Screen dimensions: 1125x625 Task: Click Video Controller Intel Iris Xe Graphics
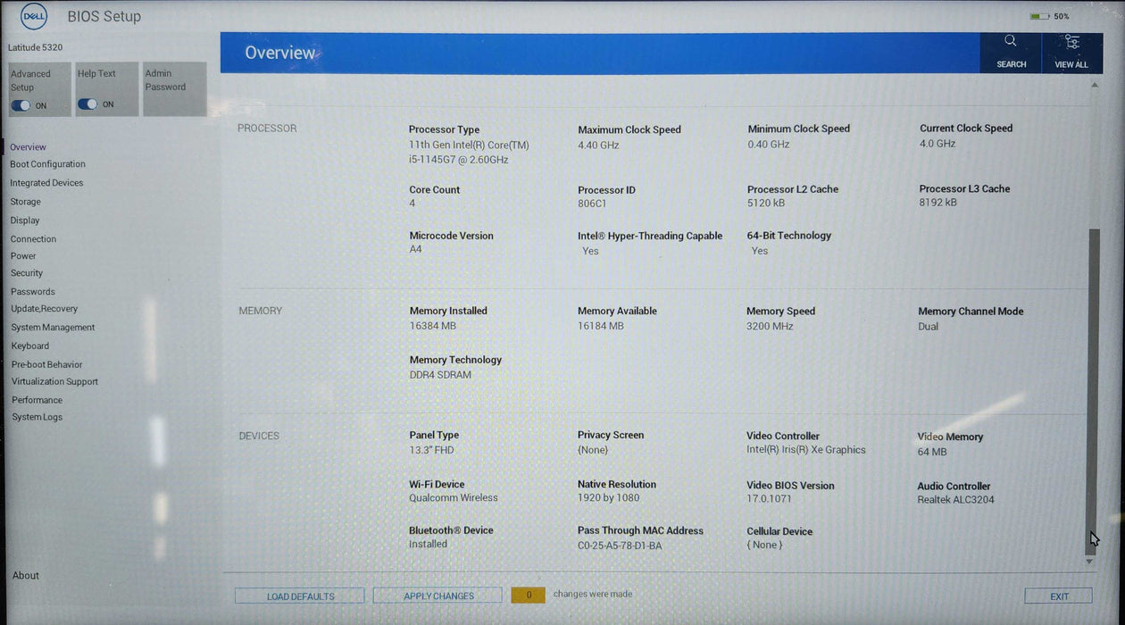(806, 450)
